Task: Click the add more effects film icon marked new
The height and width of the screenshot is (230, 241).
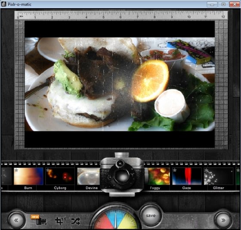Action: 39,220
